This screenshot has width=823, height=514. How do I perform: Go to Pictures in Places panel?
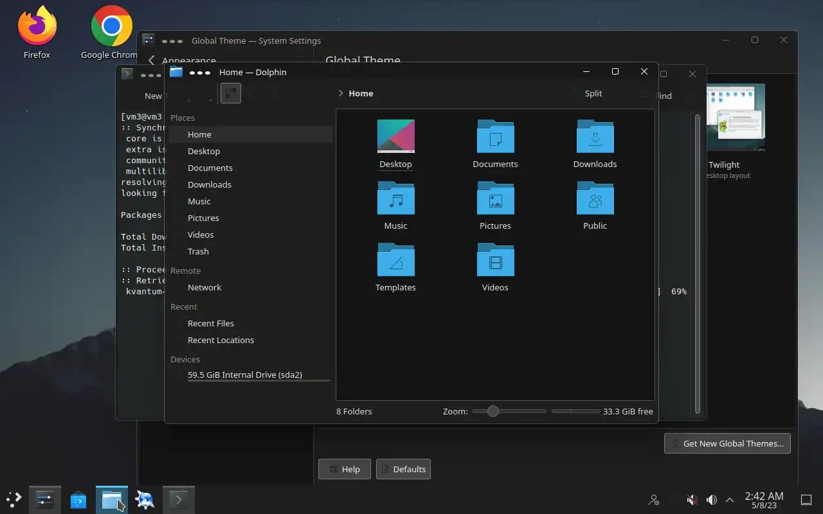(251, 218)
